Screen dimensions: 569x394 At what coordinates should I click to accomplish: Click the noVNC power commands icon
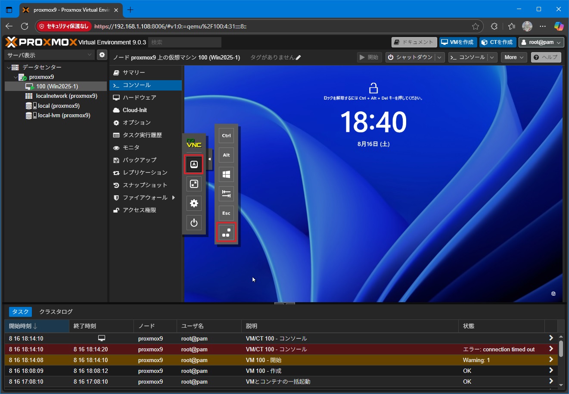tap(194, 223)
